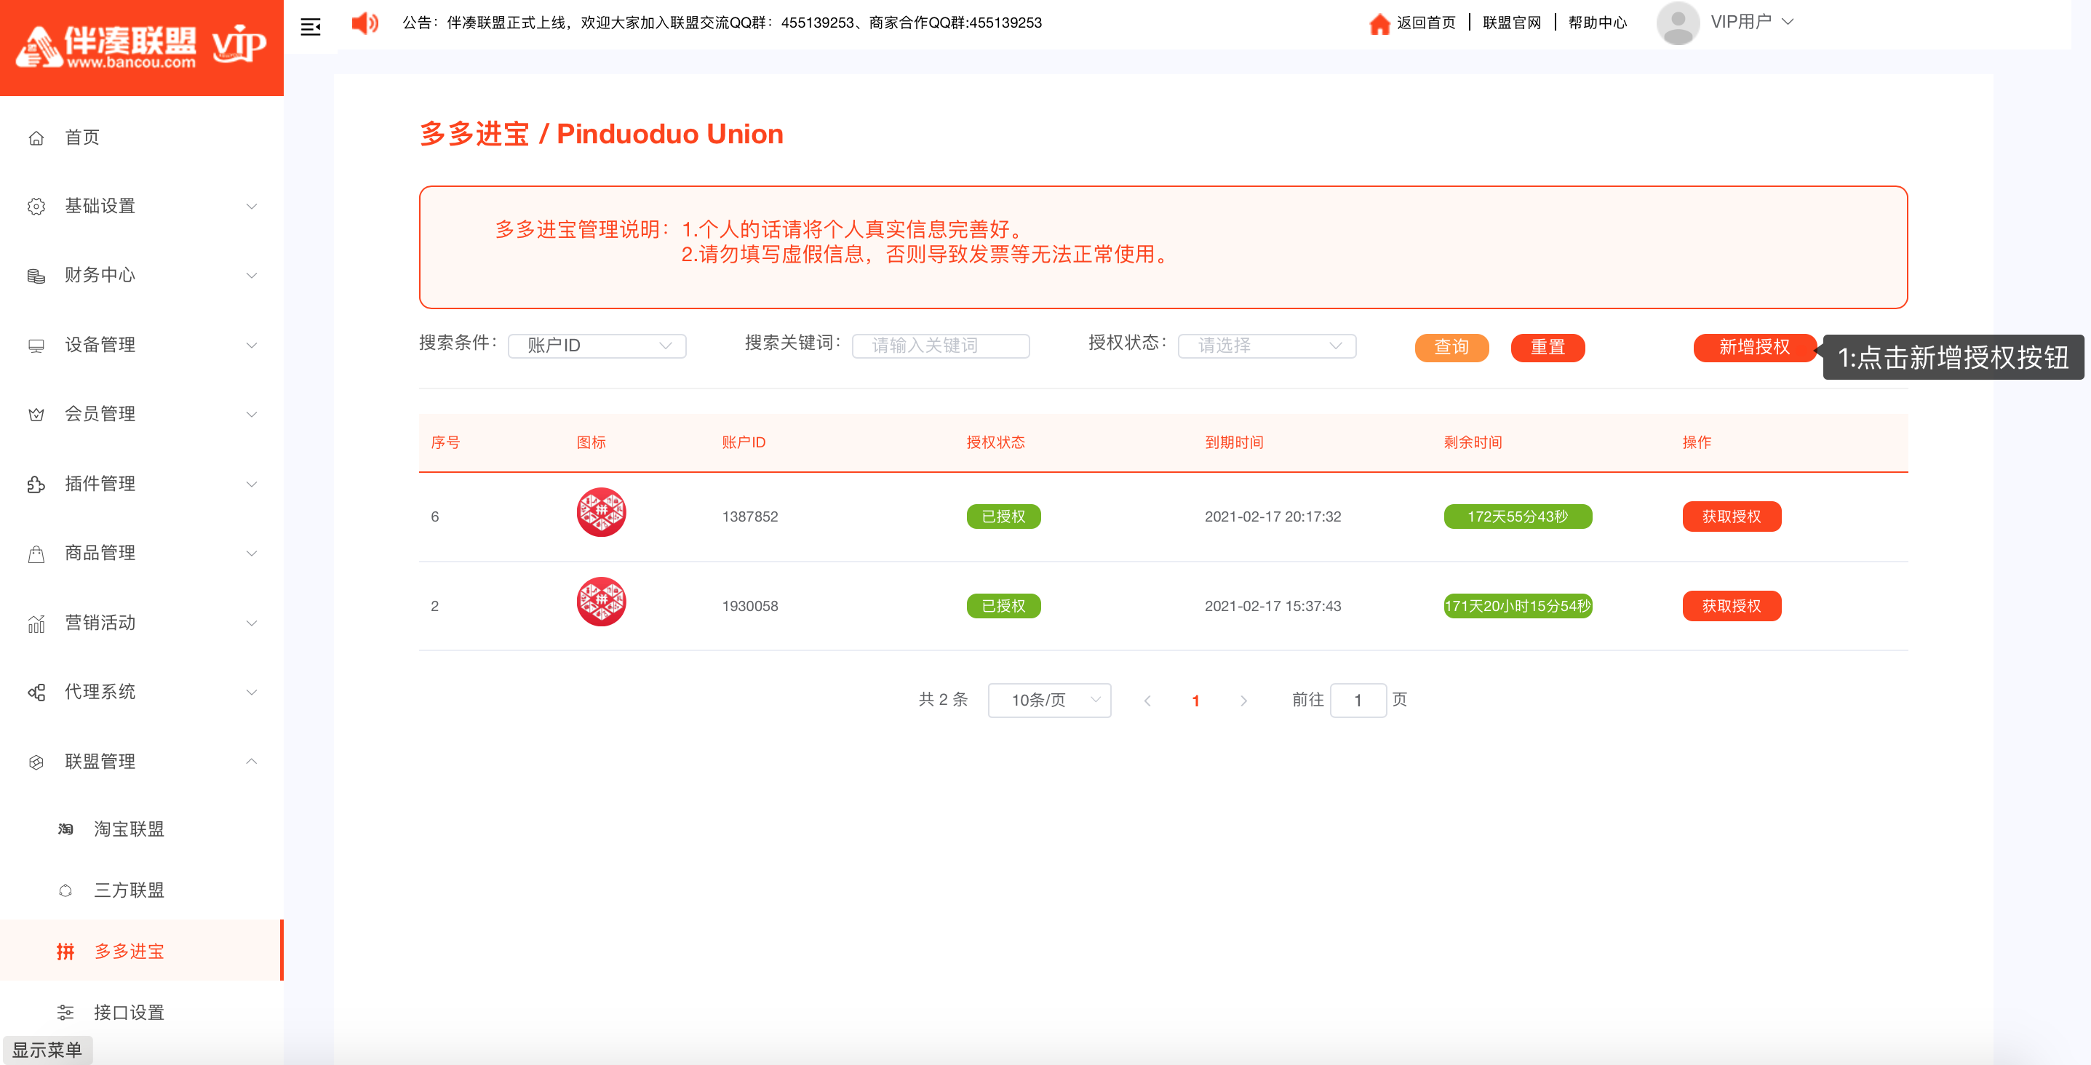The height and width of the screenshot is (1065, 2091).
Task: Click the 显示菜单 button
Action: click(x=47, y=1050)
